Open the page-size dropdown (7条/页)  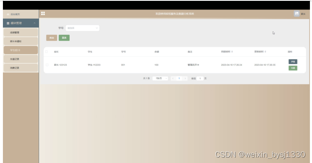[x=160, y=78]
